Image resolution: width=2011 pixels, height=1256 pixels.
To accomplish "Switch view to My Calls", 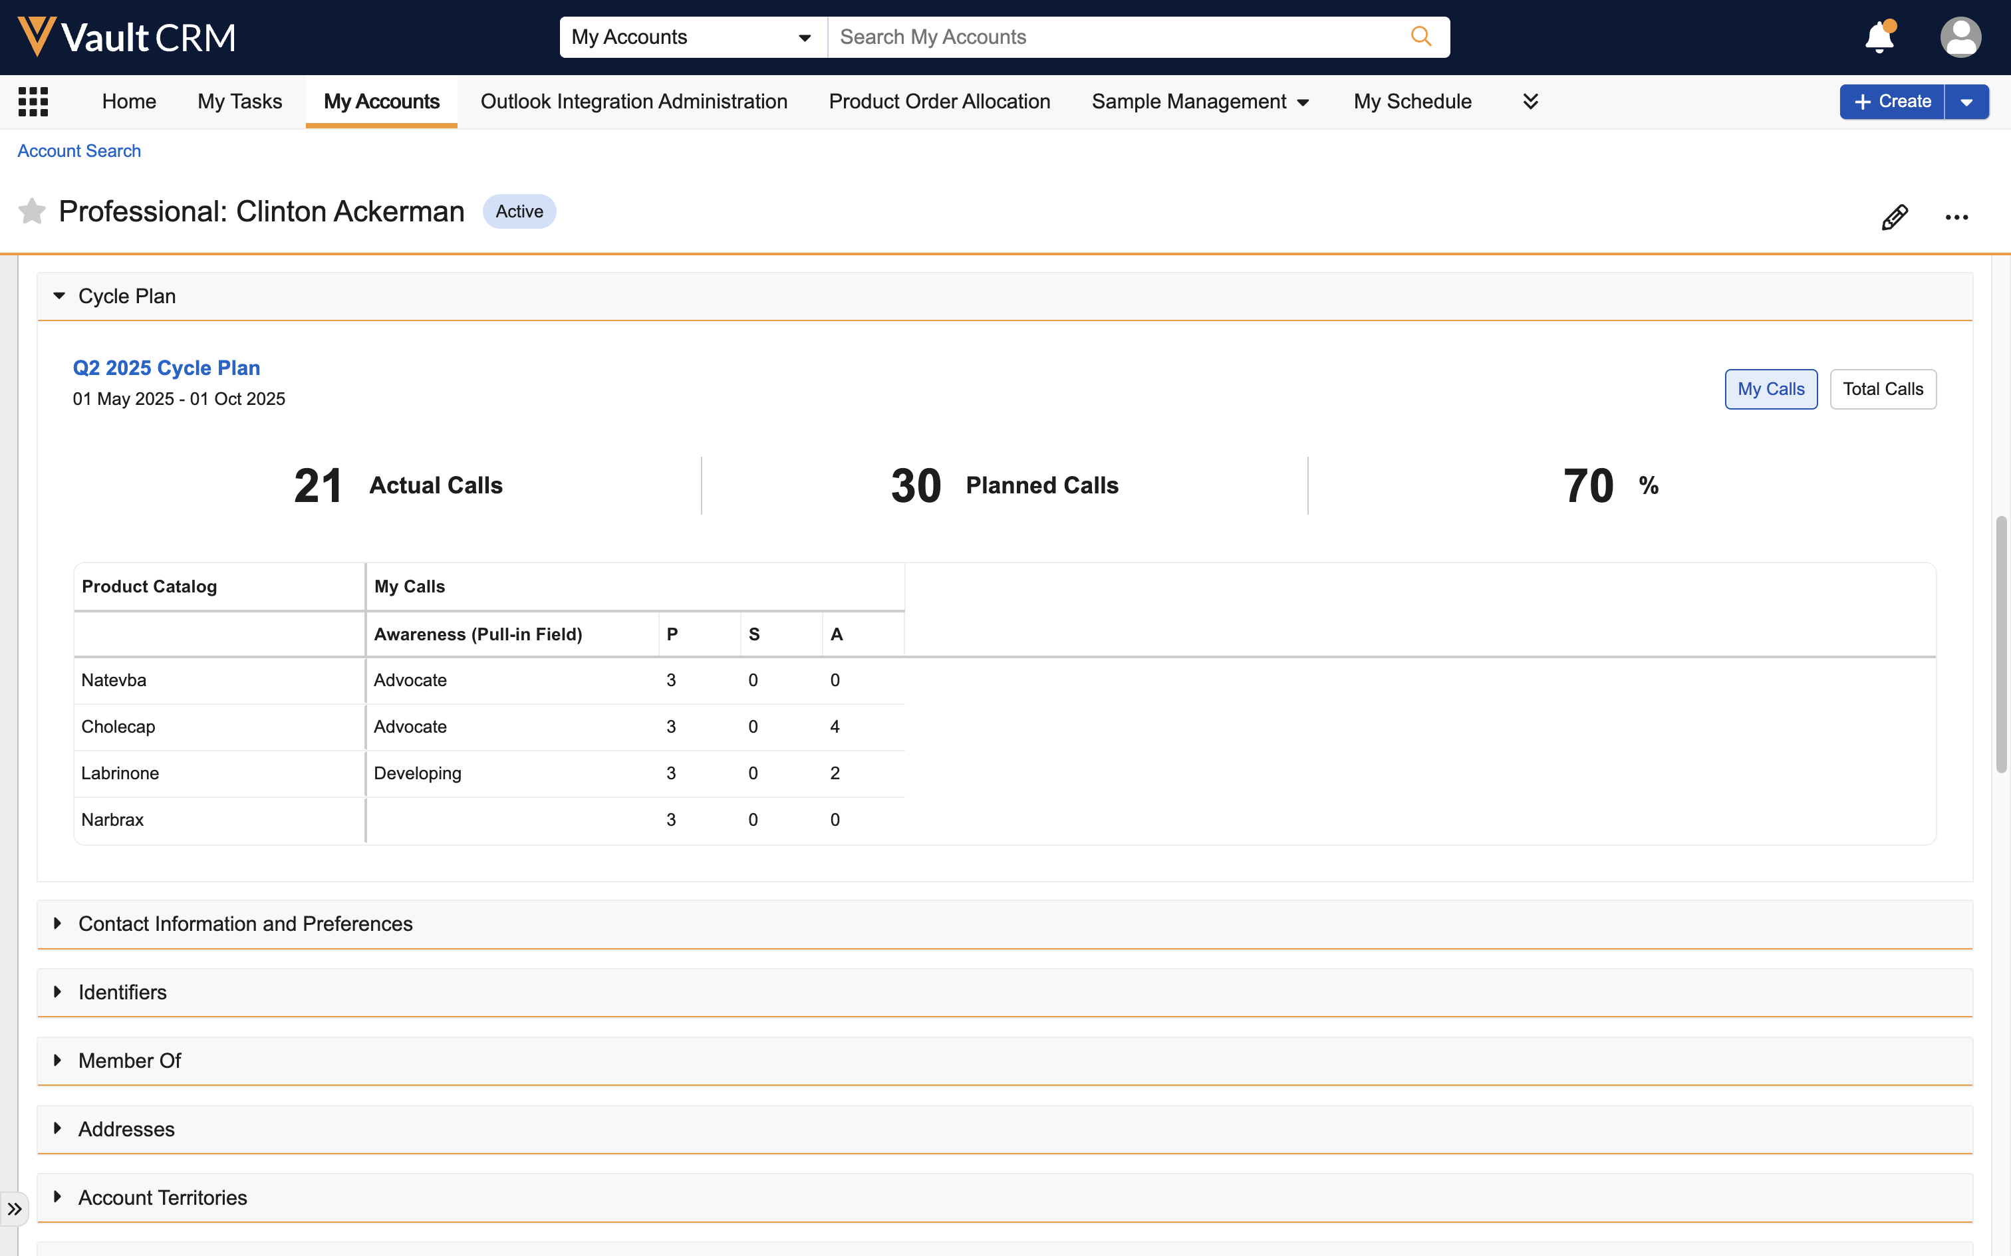I will [1770, 389].
